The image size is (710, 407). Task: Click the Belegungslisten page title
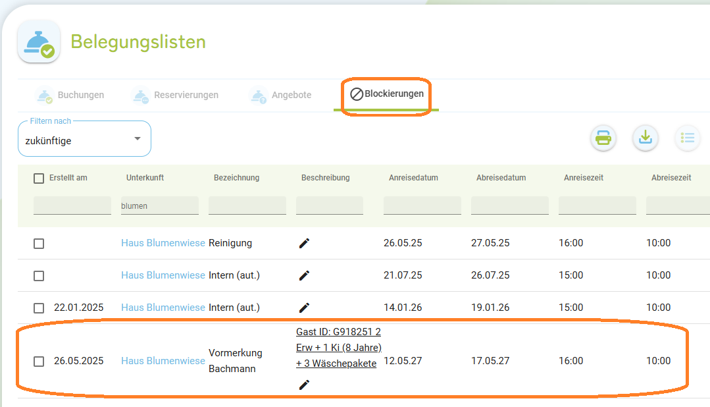(138, 41)
